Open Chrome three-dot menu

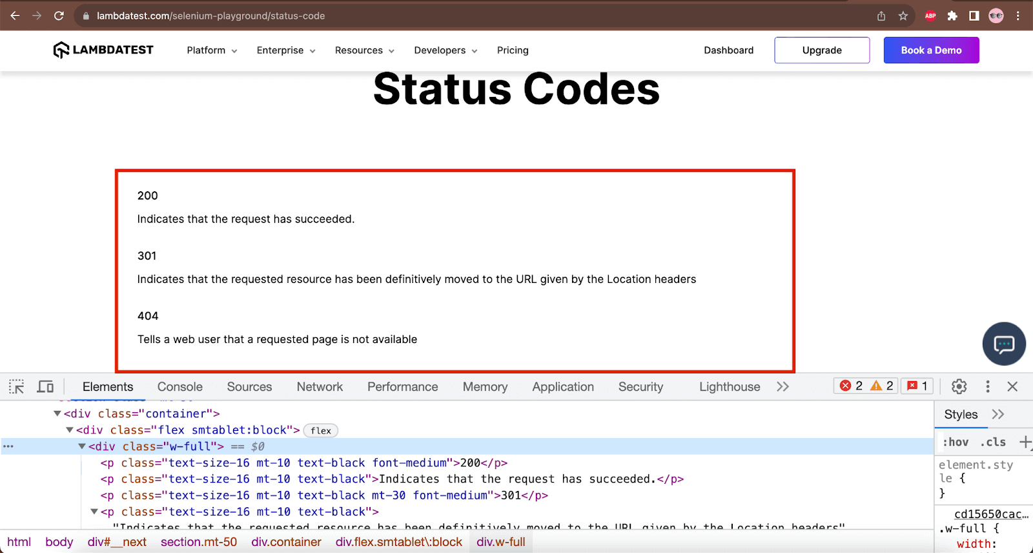click(x=1018, y=16)
